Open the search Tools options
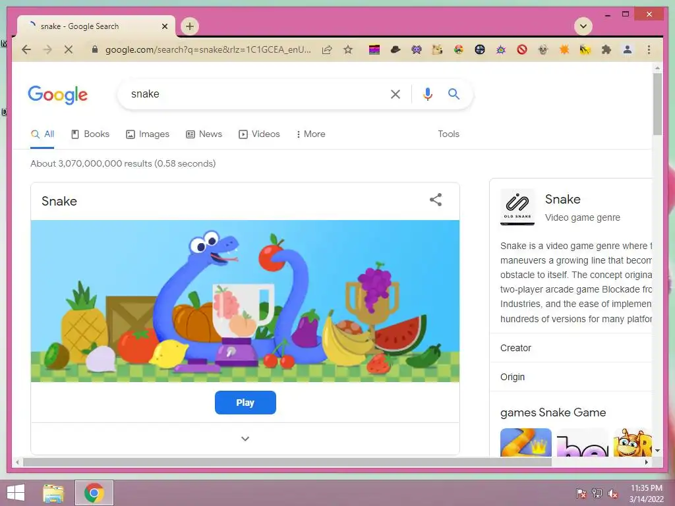This screenshot has height=506, width=675. pyautogui.click(x=448, y=134)
